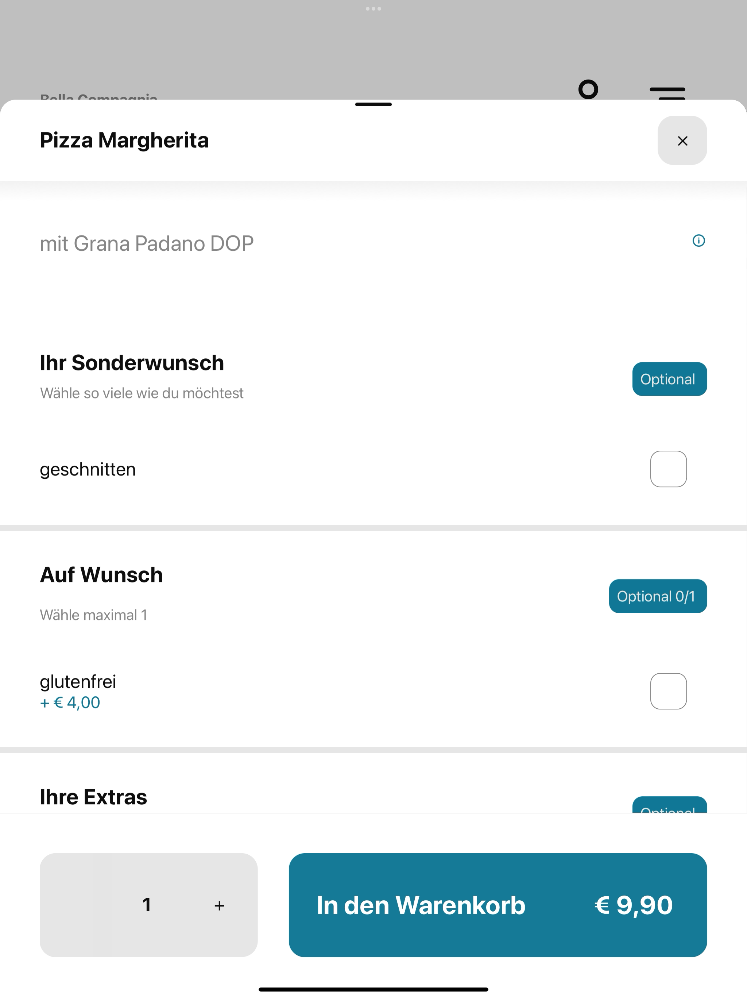The height and width of the screenshot is (997, 747).
Task: Close the Pizza Margherita options sheet
Action: pos(682,140)
